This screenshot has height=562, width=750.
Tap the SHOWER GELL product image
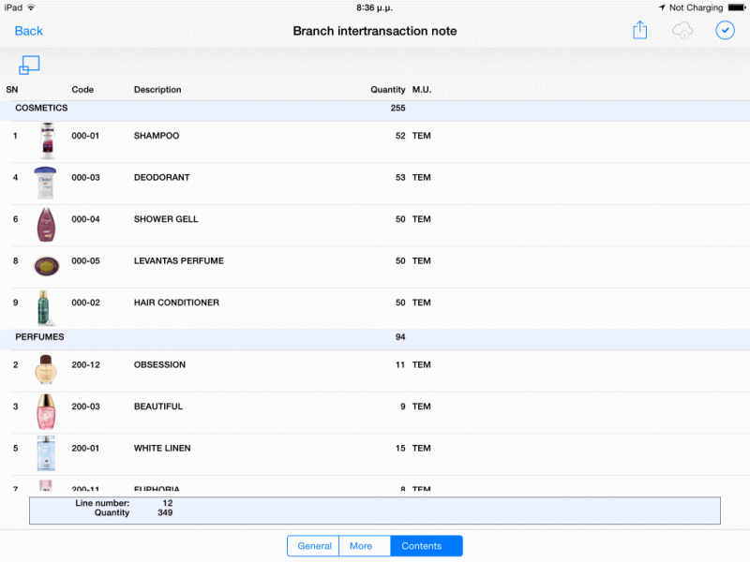tap(46, 224)
